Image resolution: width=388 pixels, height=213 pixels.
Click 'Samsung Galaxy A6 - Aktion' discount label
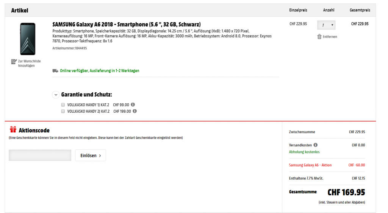tap(310, 165)
